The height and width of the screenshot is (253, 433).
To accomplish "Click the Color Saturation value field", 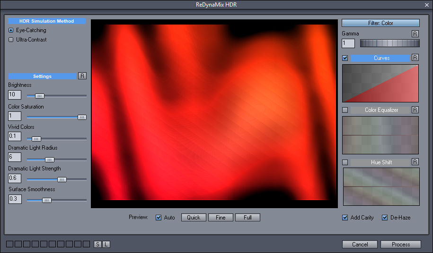I will pyautogui.click(x=15, y=116).
